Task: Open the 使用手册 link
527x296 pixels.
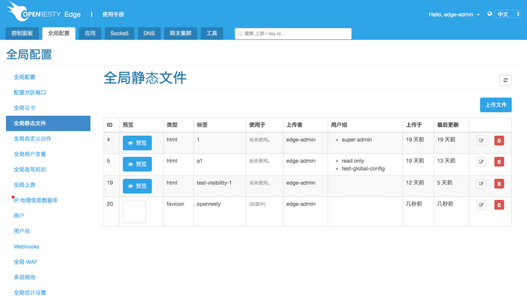Action: click(113, 14)
